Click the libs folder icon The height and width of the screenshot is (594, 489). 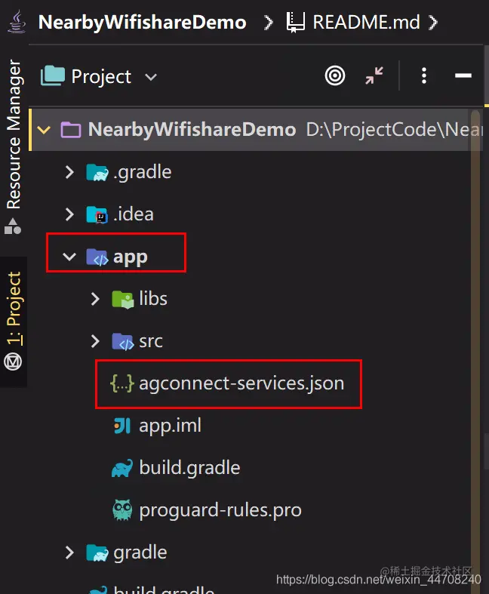(x=123, y=300)
